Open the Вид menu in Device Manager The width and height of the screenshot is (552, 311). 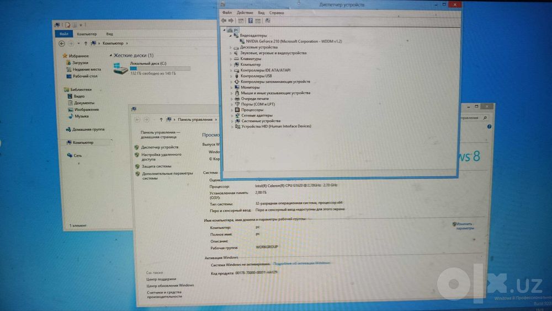coord(261,13)
